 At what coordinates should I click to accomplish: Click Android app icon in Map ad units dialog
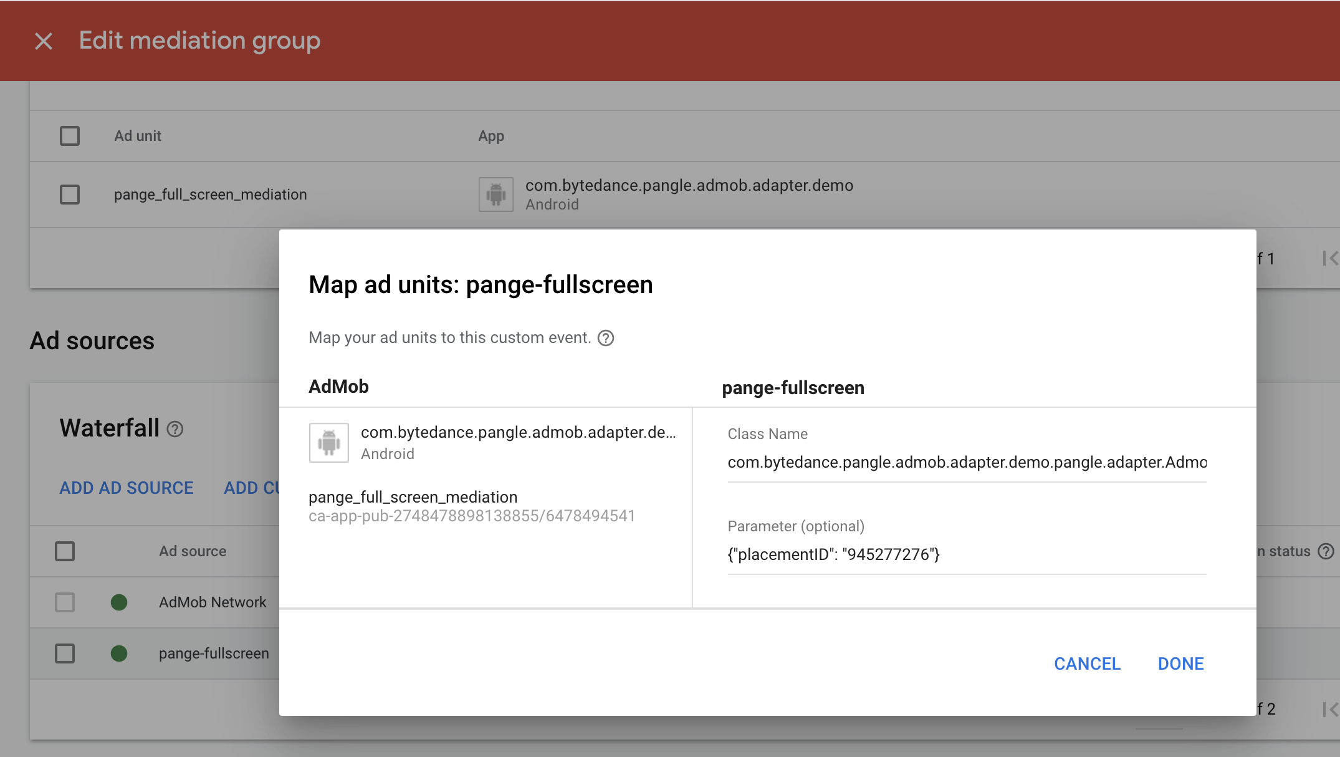329,443
